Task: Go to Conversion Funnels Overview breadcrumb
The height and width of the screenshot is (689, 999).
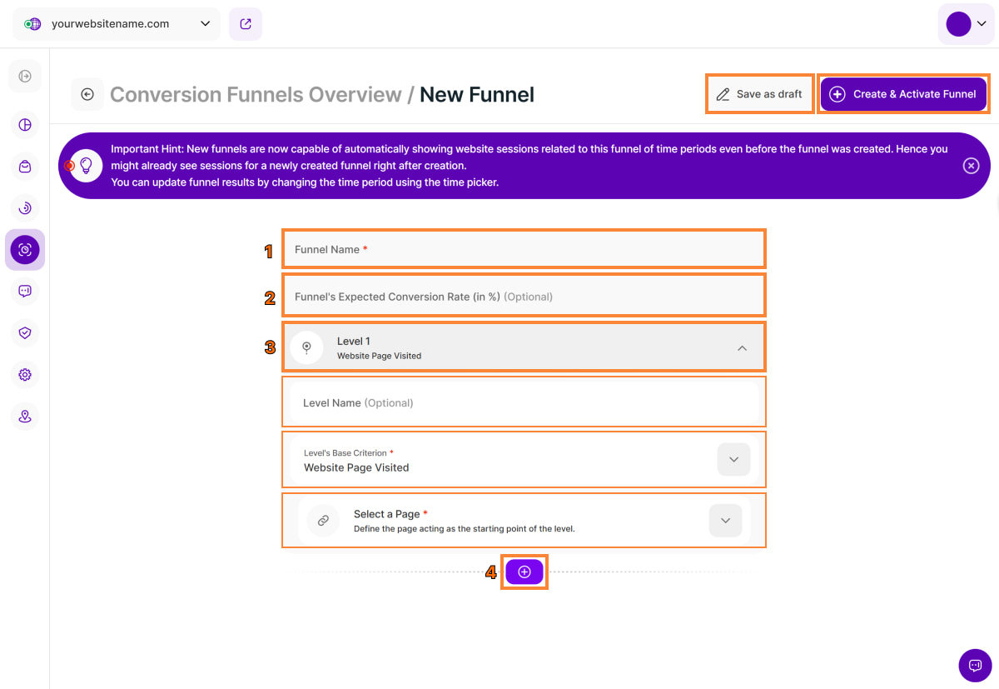Action: 256,95
